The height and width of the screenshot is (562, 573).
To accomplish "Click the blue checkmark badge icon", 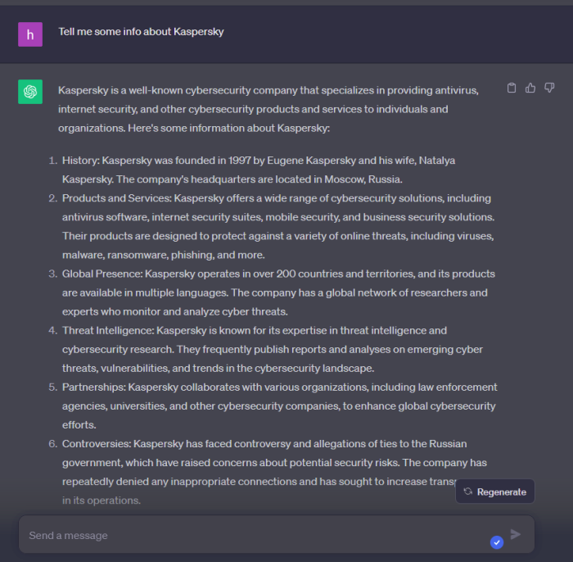I will [496, 542].
